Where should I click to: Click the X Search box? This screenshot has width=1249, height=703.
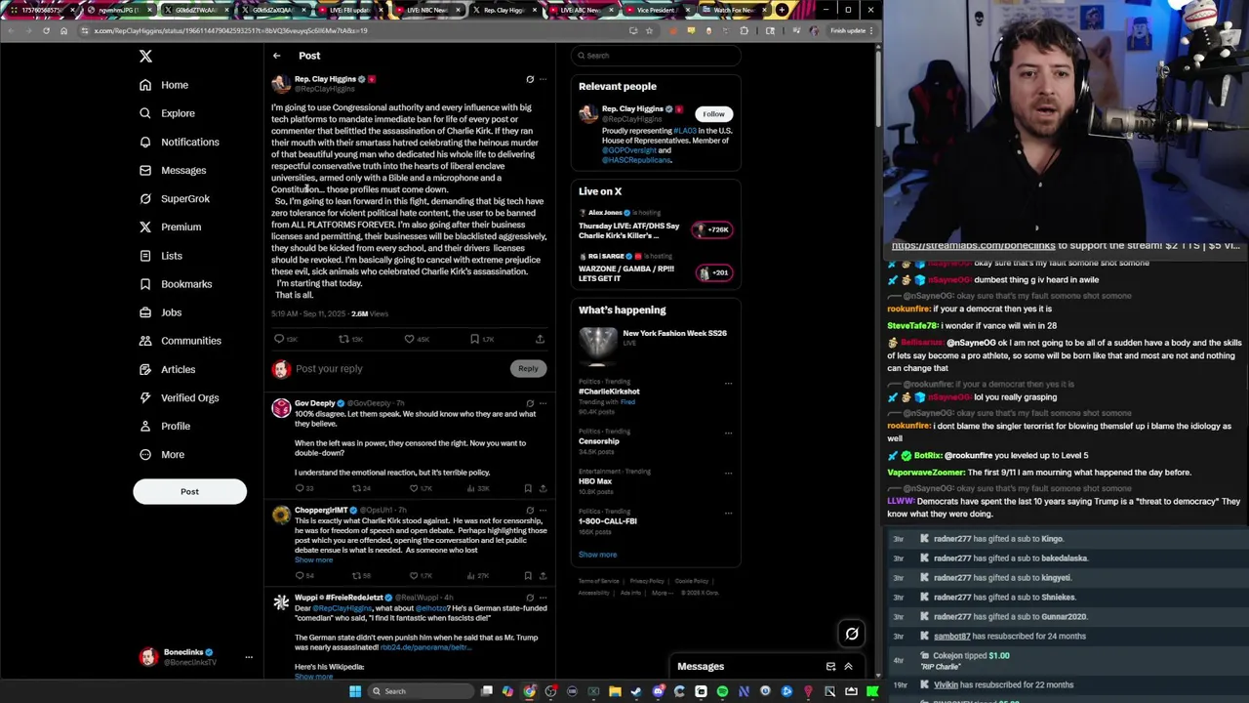click(656, 56)
